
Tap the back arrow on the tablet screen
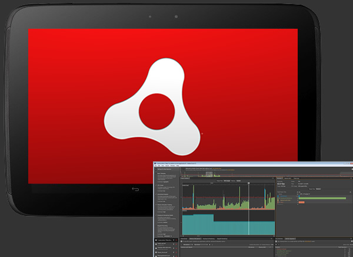135,189
